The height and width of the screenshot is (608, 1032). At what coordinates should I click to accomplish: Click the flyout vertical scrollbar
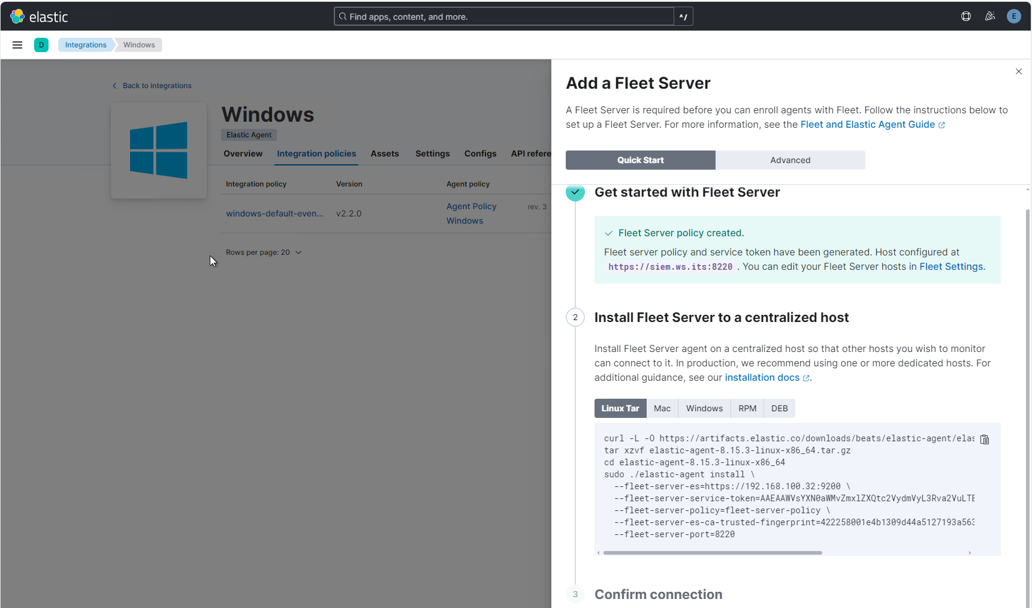pyautogui.click(x=1028, y=408)
